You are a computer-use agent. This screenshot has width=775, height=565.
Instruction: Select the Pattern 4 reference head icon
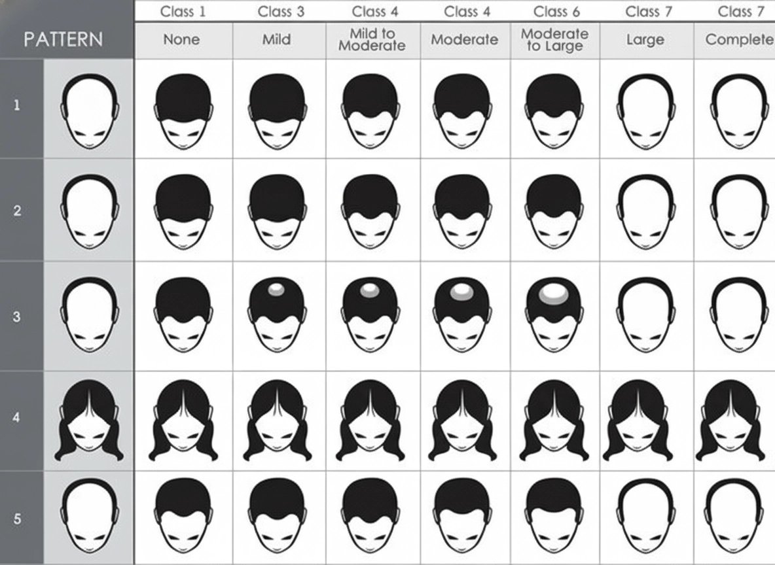pyautogui.click(x=88, y=422)
